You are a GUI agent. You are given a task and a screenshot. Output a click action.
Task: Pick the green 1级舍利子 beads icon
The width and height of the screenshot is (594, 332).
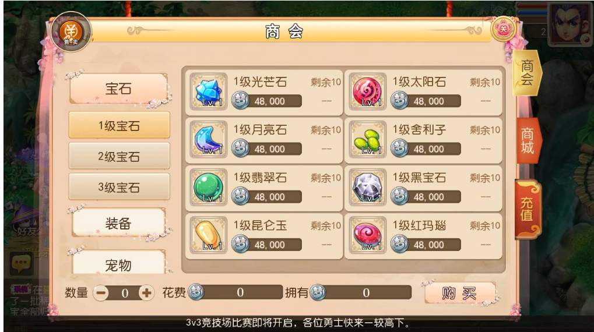367,139
